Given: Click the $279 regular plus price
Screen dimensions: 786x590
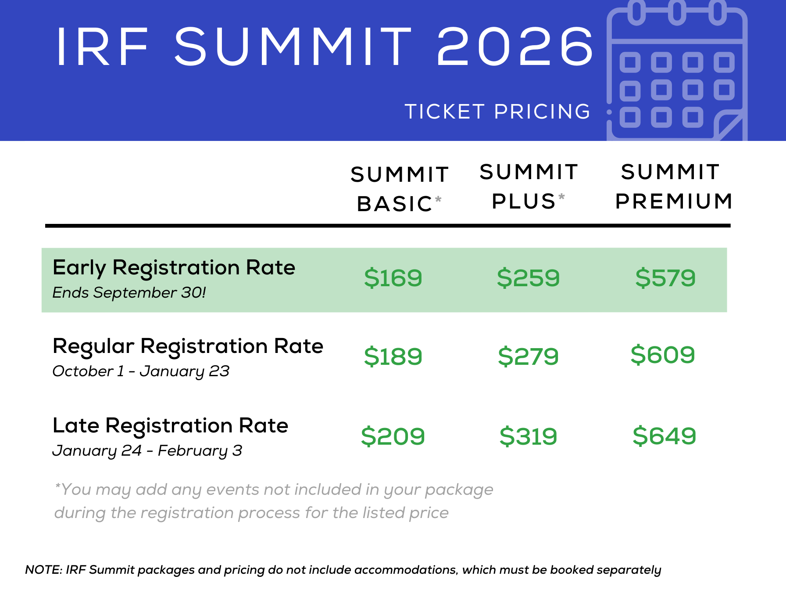Looking at the screenshot, I should [x=528, y=356].
